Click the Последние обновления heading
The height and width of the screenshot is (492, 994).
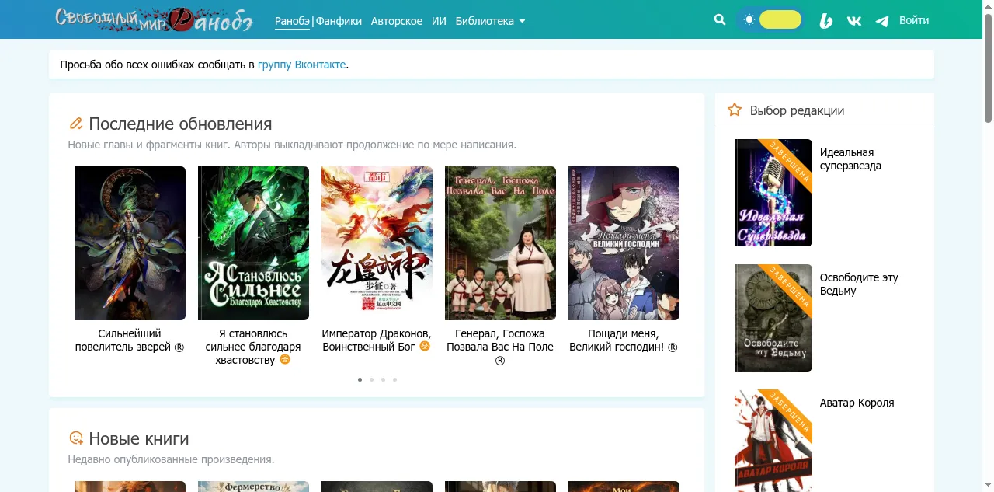[180, 124]
